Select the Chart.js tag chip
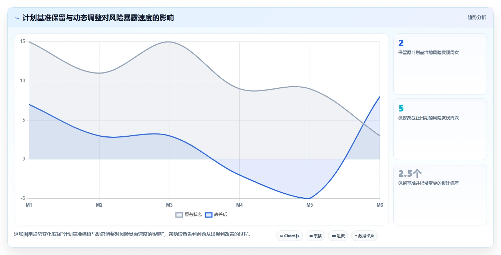The width and height of the screenshot is (501, 255). (x=289, y=236)
